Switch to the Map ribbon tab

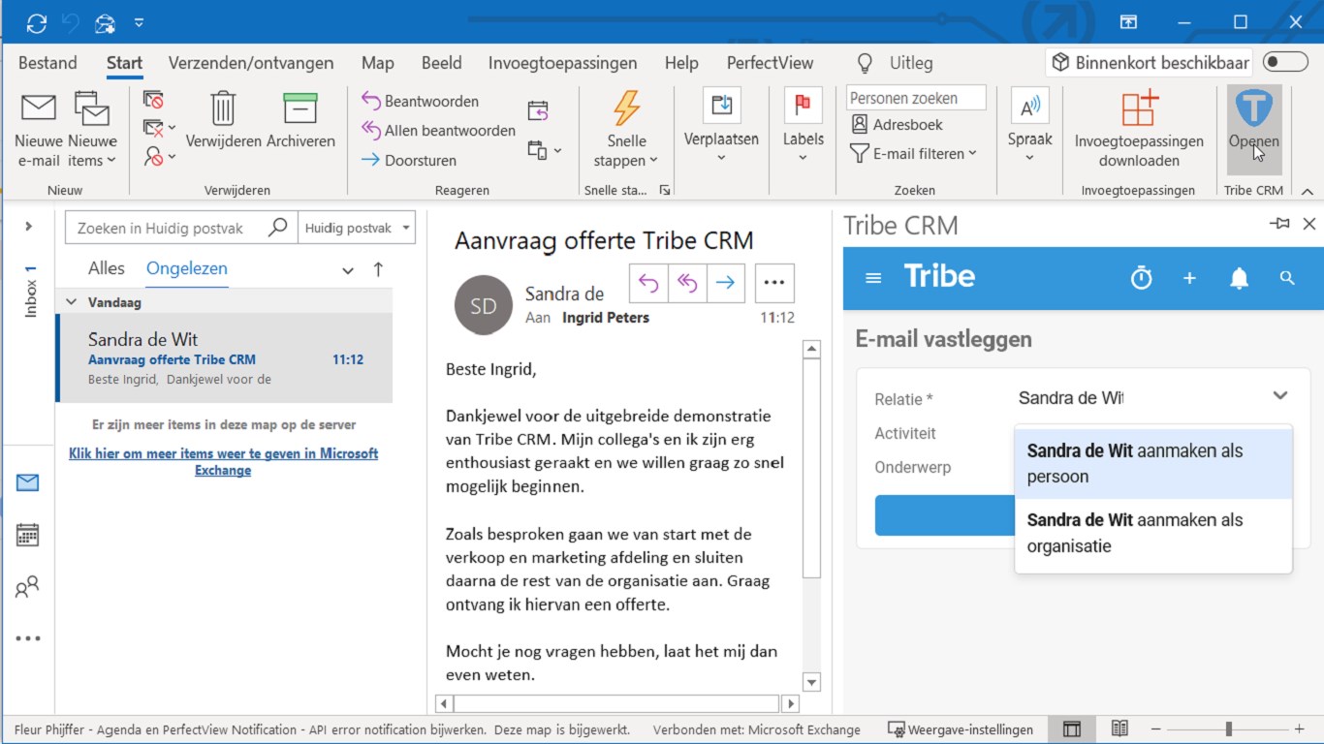pos(377,63)
